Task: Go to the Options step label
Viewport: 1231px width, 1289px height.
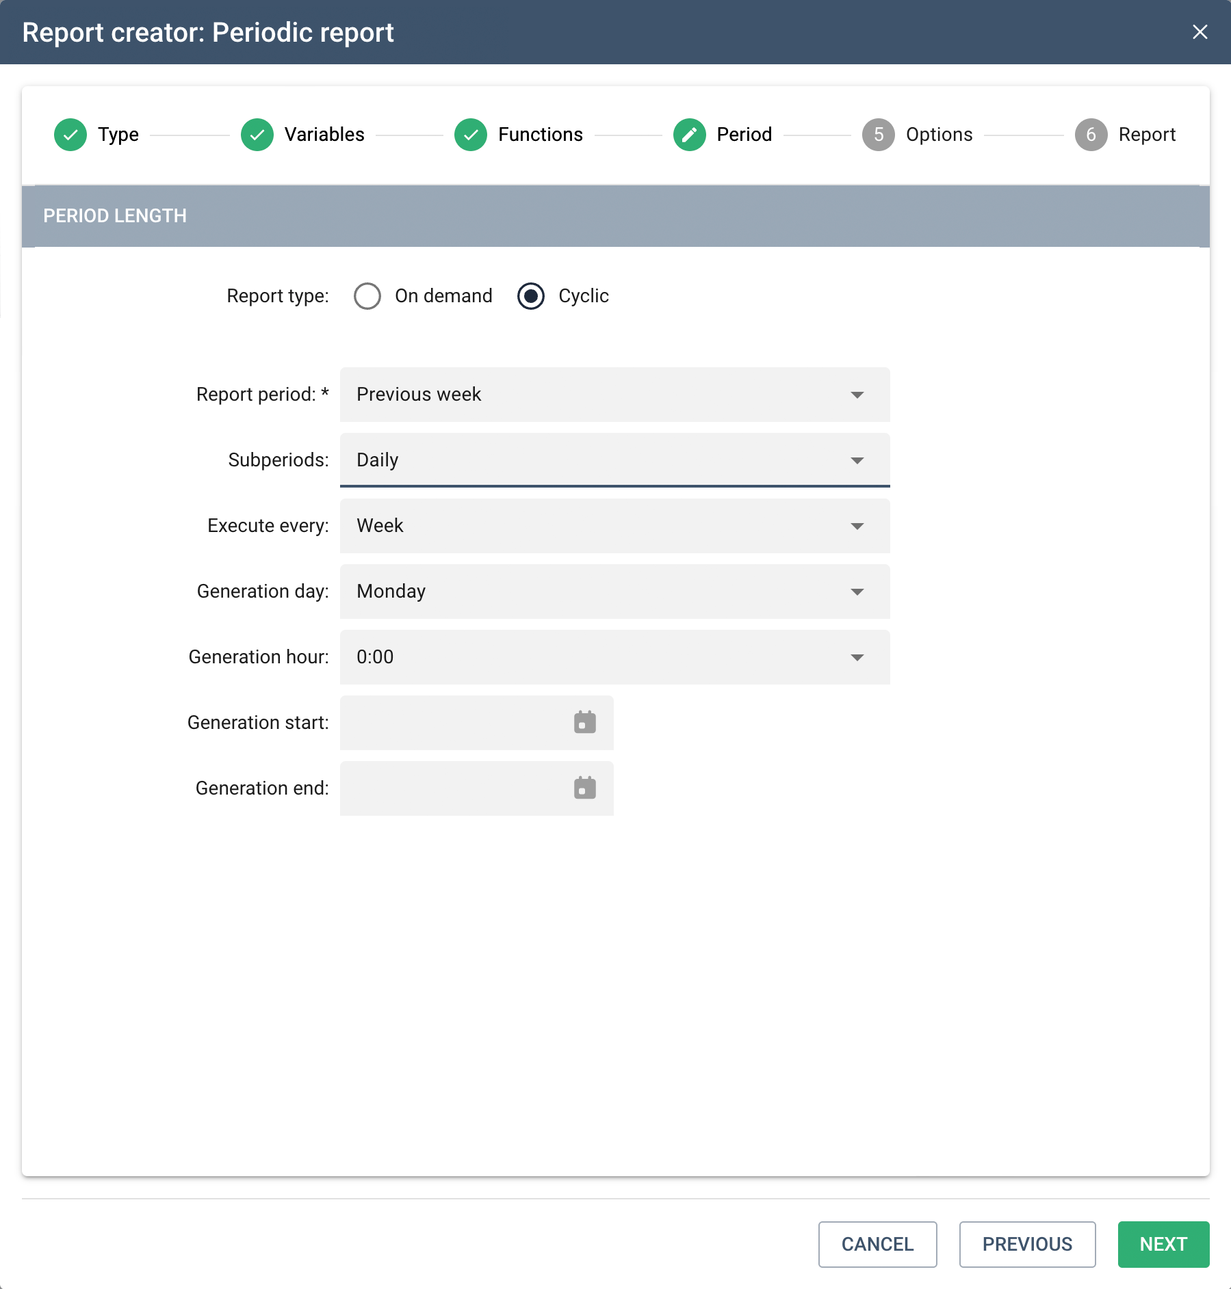Action: (x=940, y=135)
